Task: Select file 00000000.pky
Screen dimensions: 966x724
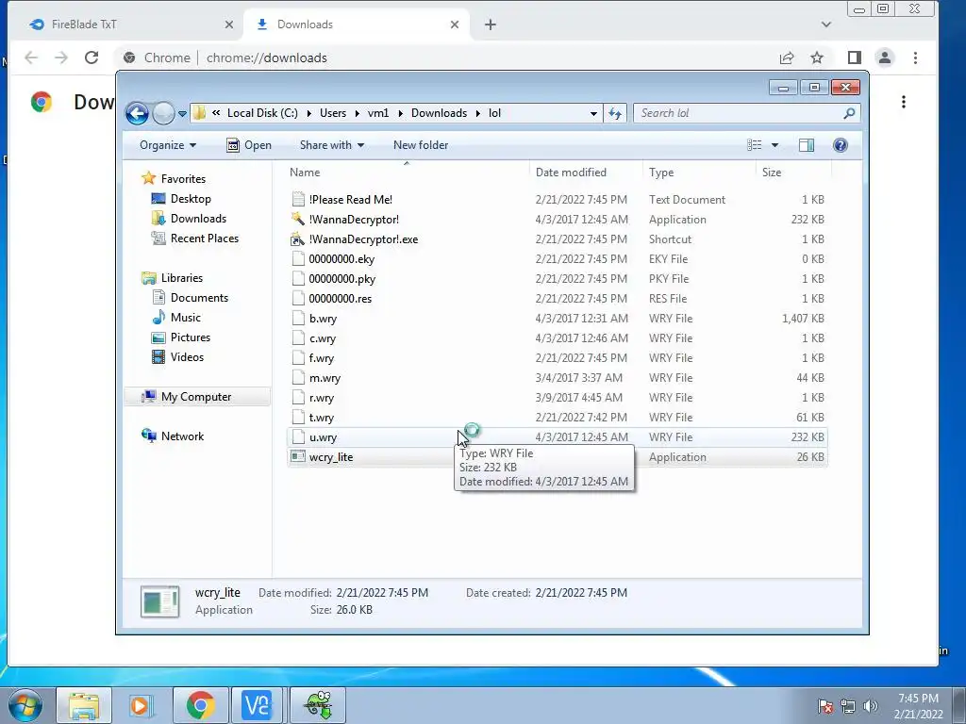Action: click(x=557, y=279)
